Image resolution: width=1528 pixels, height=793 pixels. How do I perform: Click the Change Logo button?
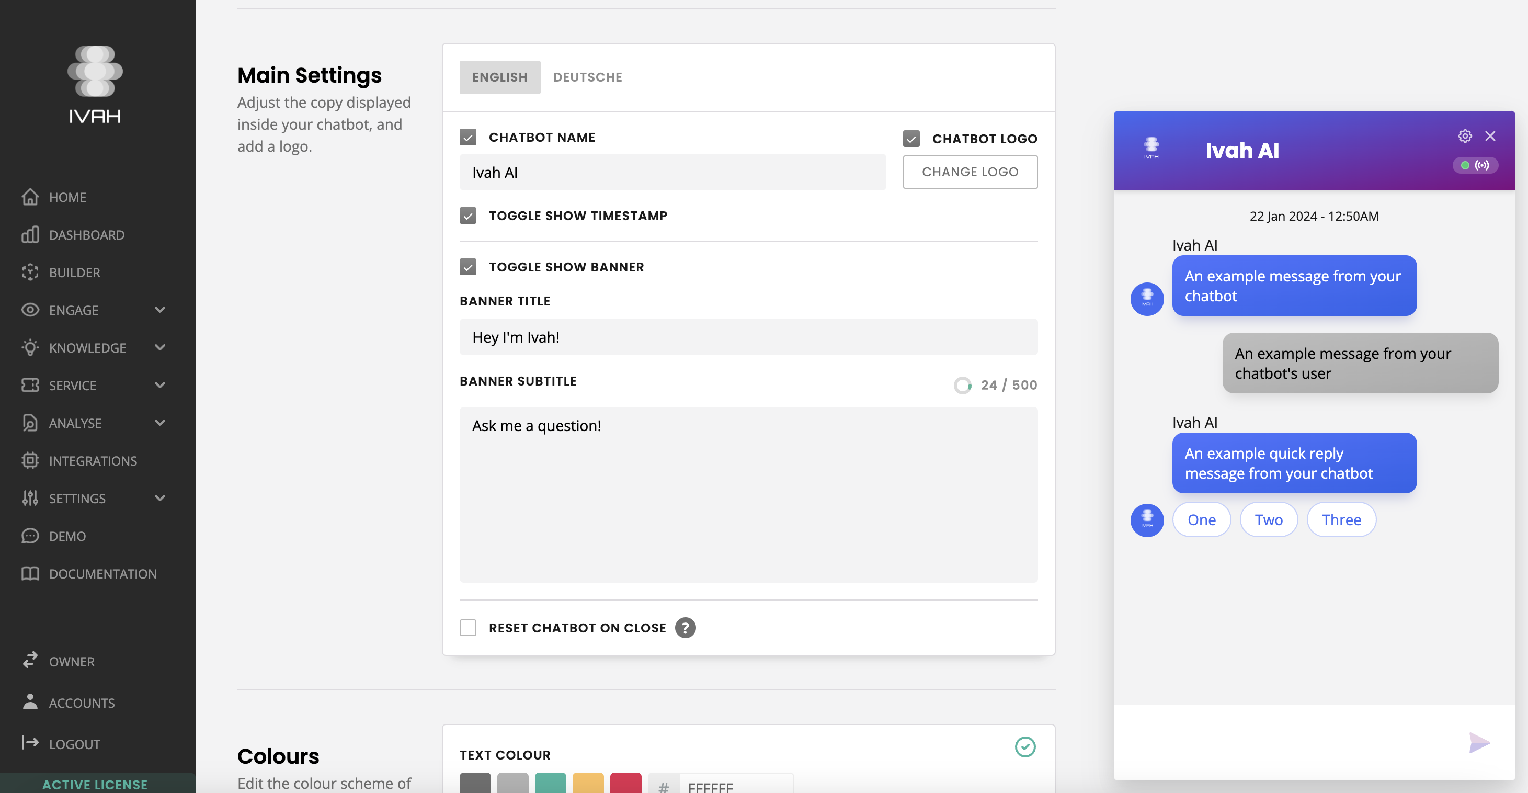(970, 172)
